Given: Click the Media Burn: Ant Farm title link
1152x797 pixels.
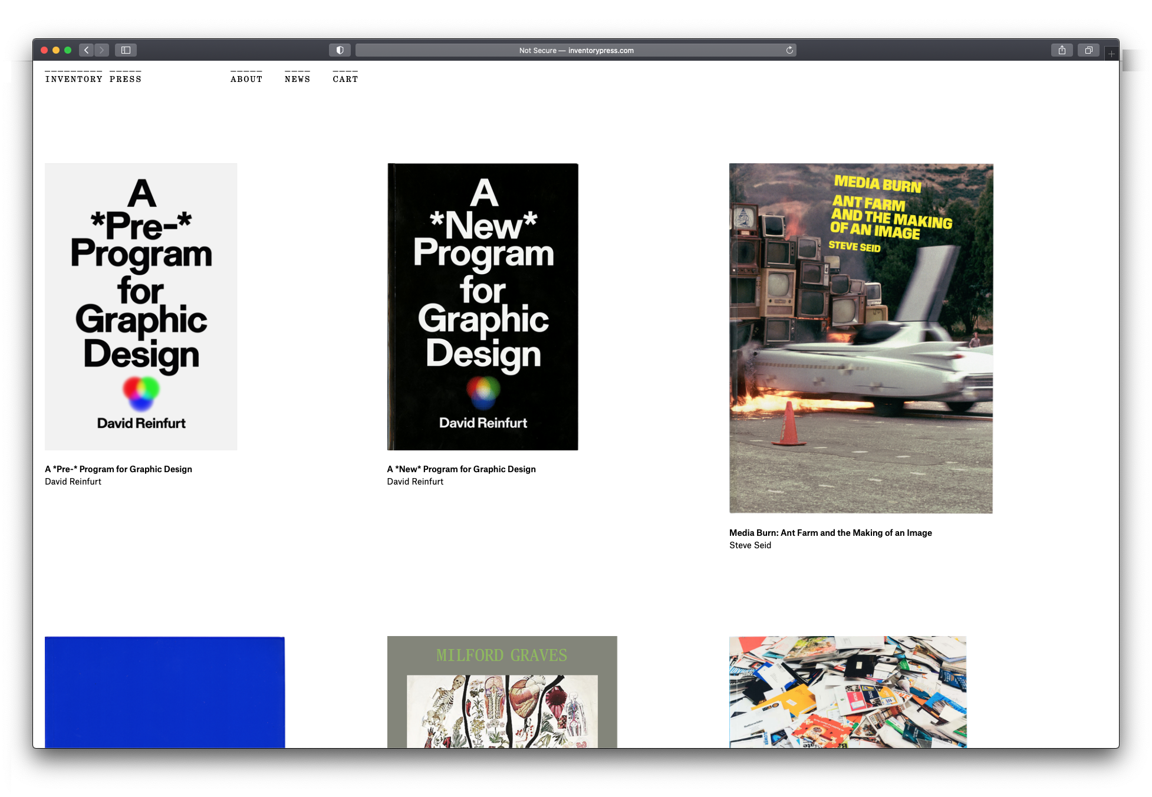Looking at the screenshot, I should [x=830, y=533].
